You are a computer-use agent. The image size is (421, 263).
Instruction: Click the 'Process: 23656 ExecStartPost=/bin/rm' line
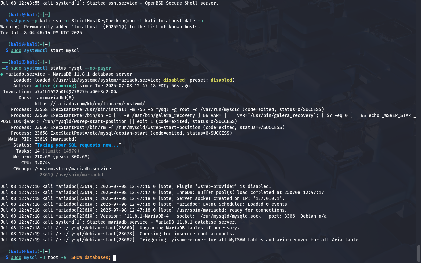click(x=148, y=127)
